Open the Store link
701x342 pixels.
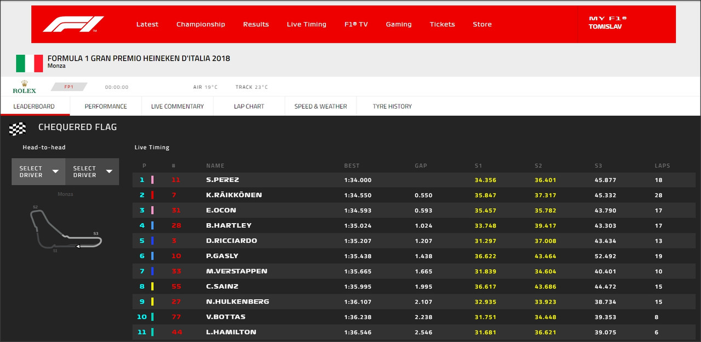(x=482, y=24)
